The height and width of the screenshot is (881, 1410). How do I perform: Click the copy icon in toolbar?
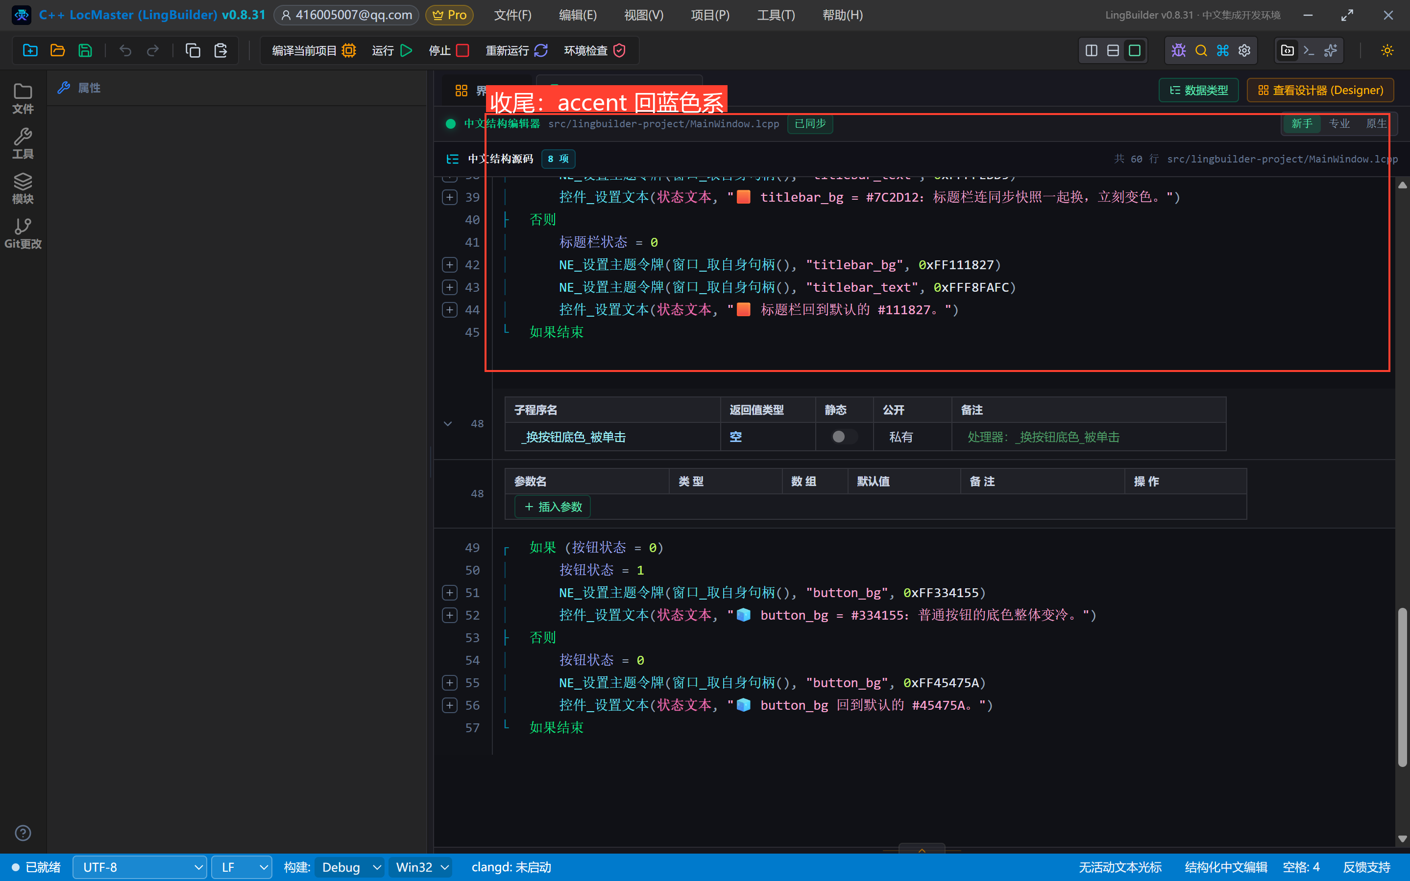coord(193,51)
